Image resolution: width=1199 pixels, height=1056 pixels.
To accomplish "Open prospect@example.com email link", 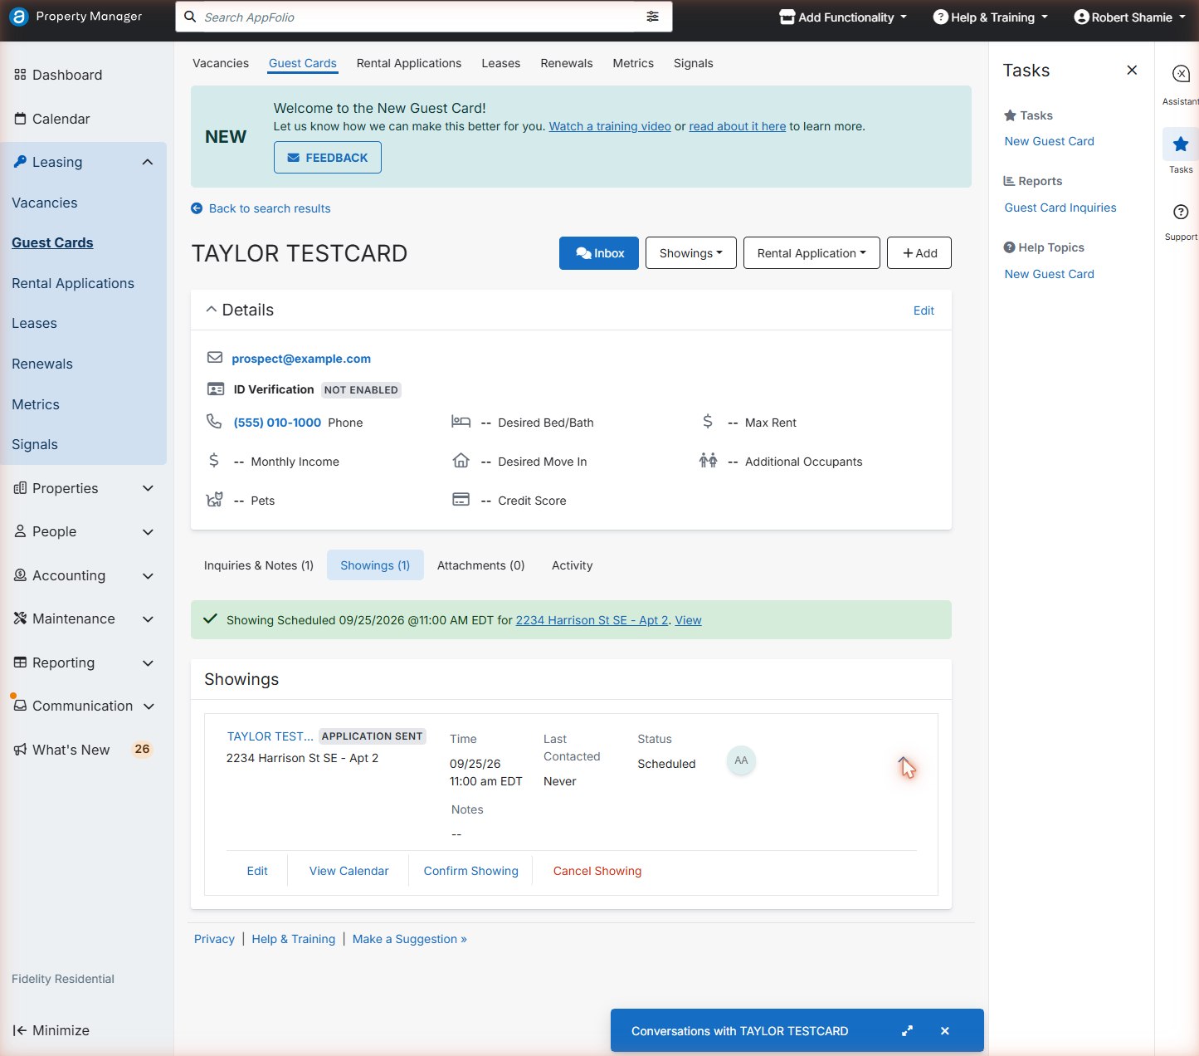I will click(301, 359).
